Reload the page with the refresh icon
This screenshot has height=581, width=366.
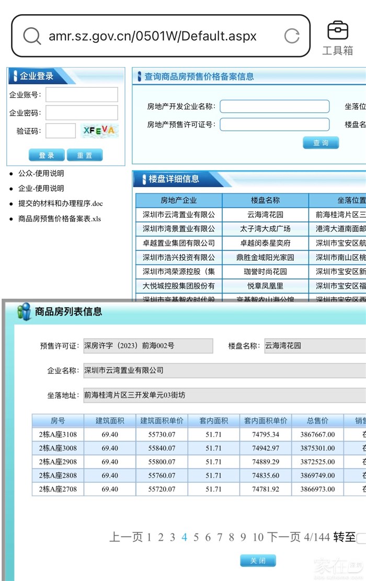point(291,36)
